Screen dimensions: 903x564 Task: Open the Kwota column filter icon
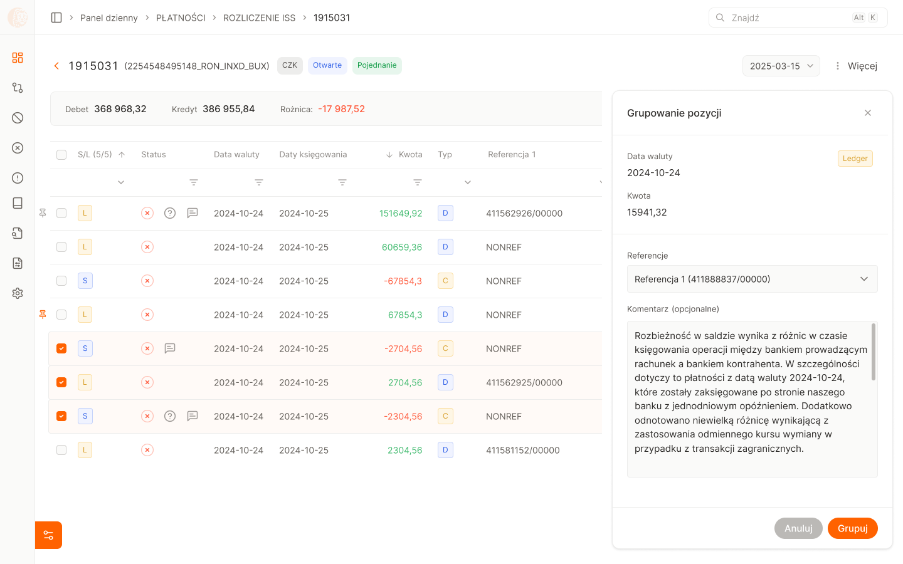tap(418, 182)
